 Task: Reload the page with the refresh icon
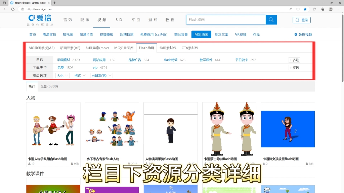(x=13, y=9)
